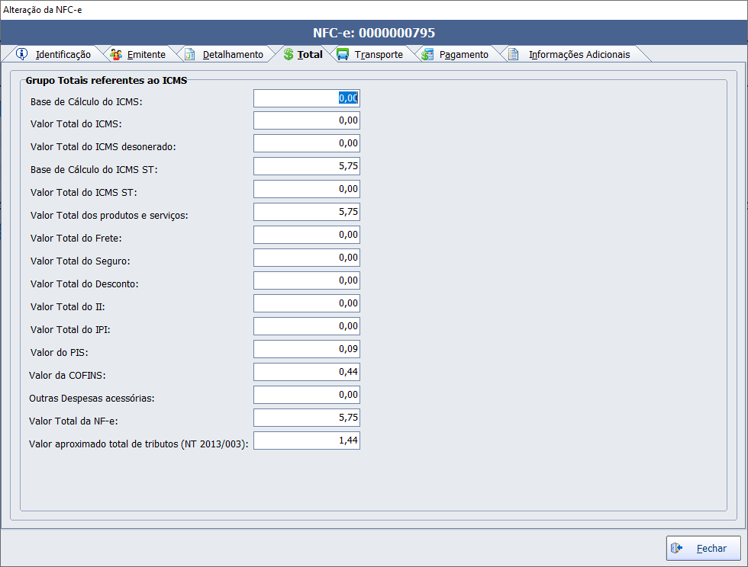Edit the Valor Total do Frete field
Viewport: 748px width, 567px height.
click(306, 235)
